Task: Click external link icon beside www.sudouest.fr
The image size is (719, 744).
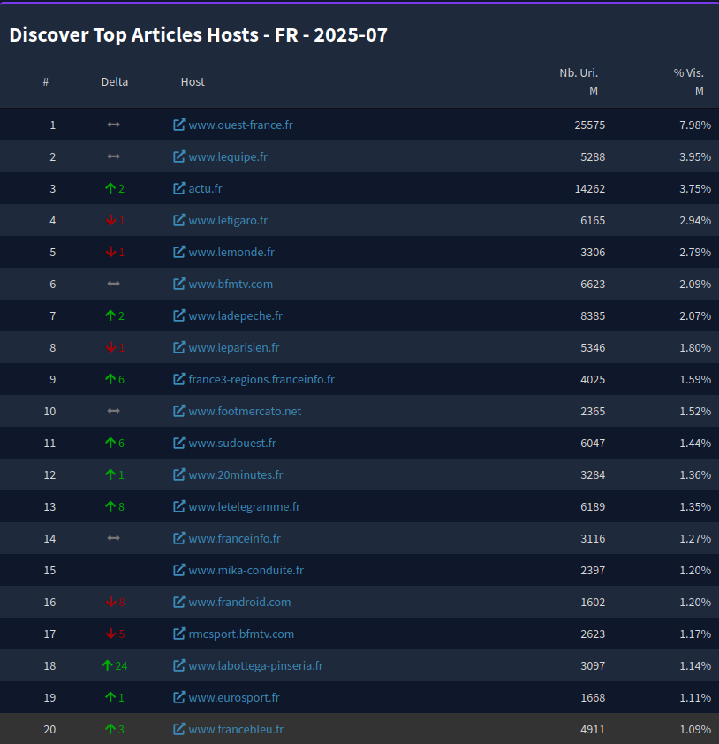Action: (178, 443)
